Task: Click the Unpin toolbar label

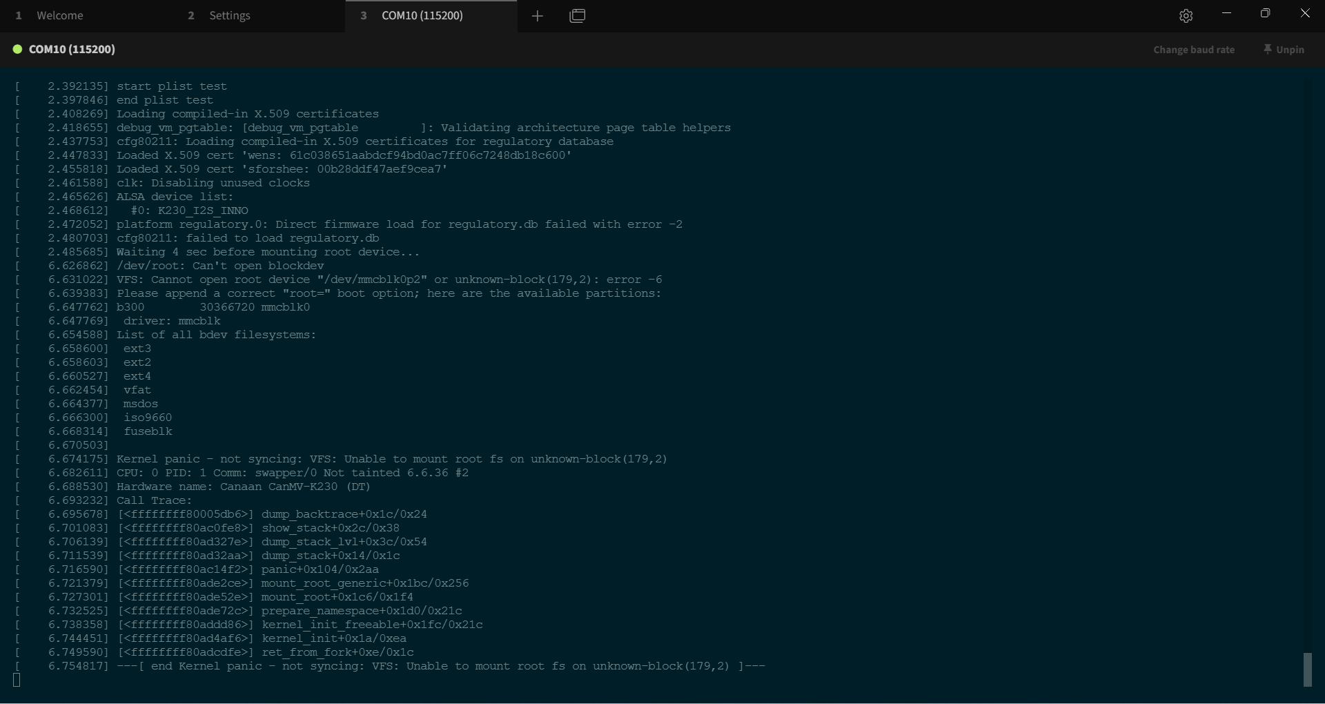Action: click(x=1290, y=50)
